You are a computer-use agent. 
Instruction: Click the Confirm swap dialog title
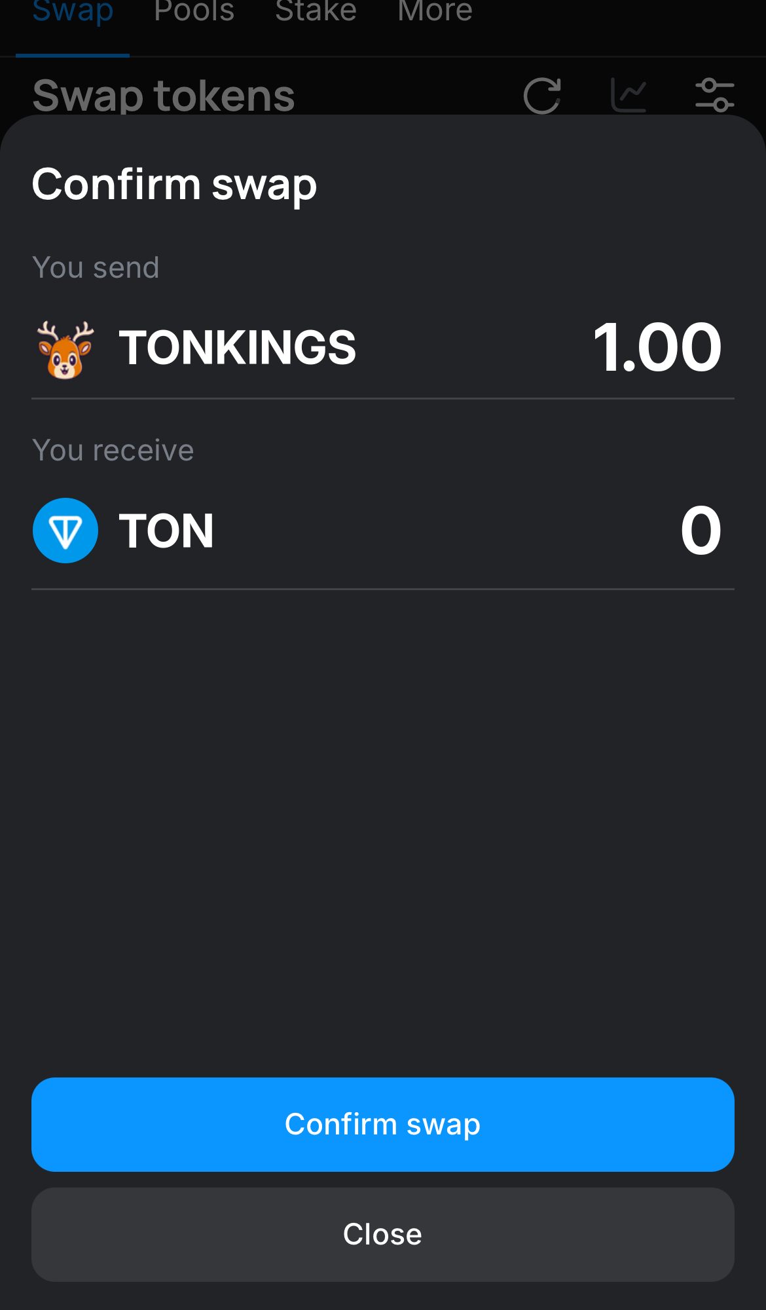tap(174, 185)
